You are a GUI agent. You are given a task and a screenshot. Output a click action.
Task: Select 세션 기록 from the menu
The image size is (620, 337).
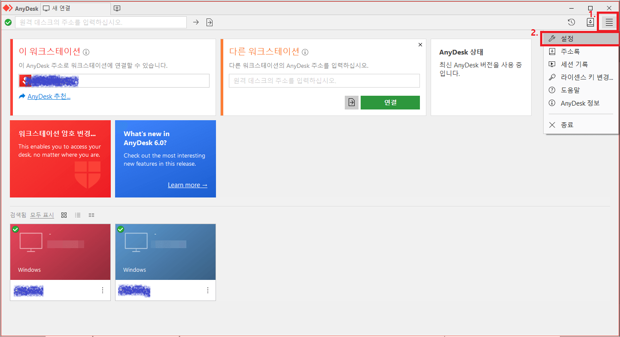[581, 64]
